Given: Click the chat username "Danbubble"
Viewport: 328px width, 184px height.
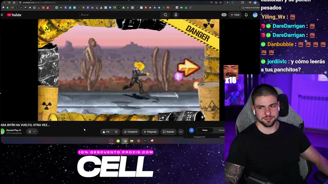Looking at the screenshot, I should pyautogui.click(x=280, y=44).
